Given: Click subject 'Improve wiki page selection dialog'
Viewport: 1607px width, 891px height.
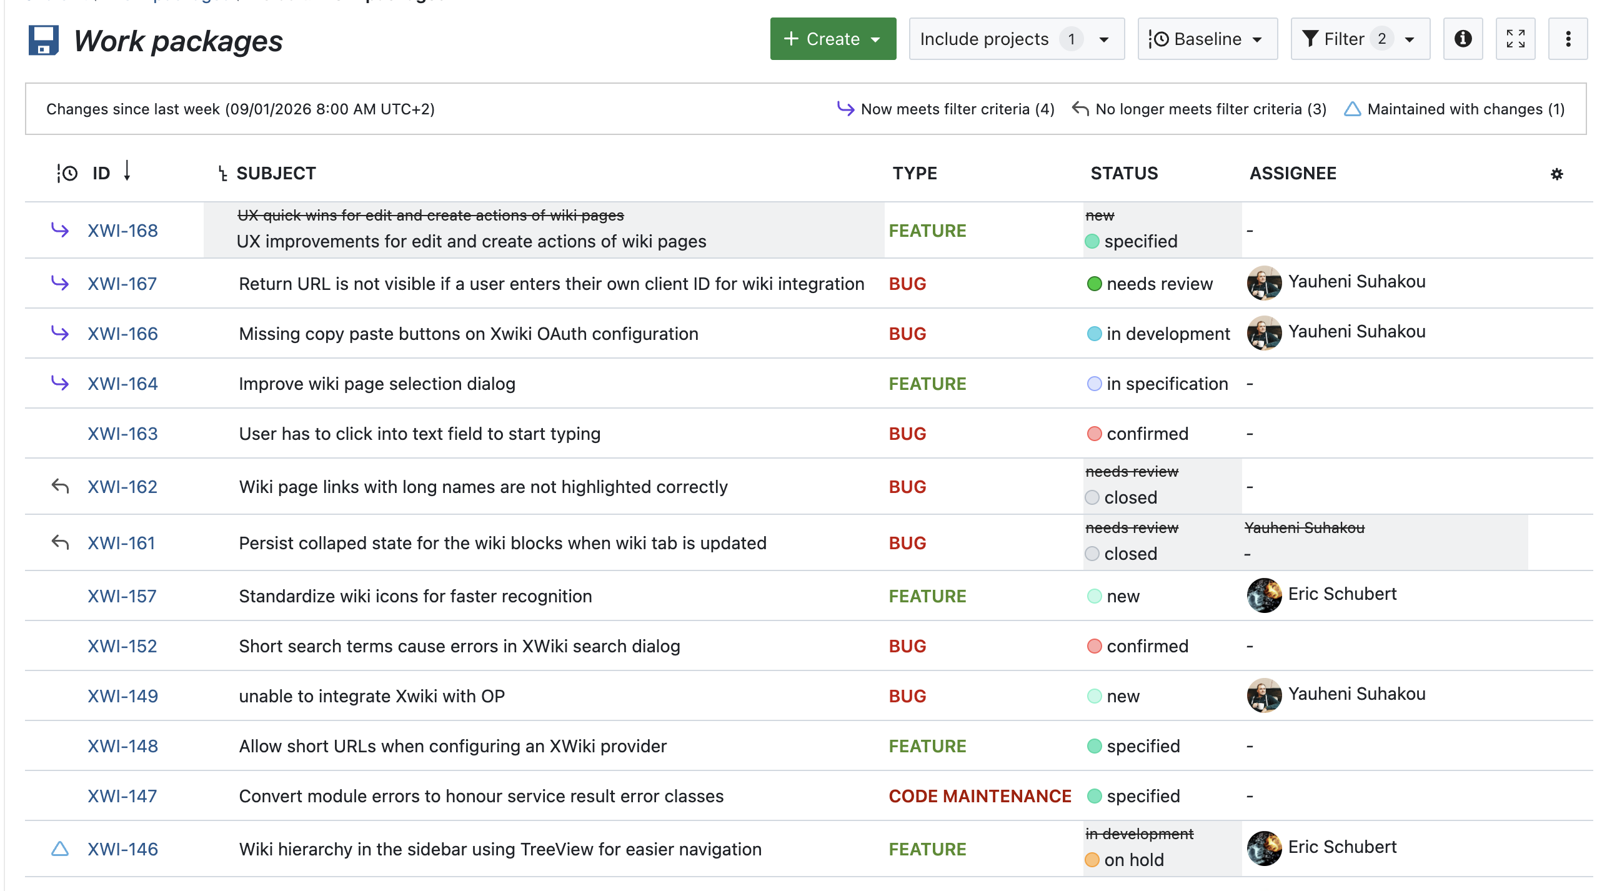Looking at the screenshot, I should pyautogui.click(x=377, y=384).
